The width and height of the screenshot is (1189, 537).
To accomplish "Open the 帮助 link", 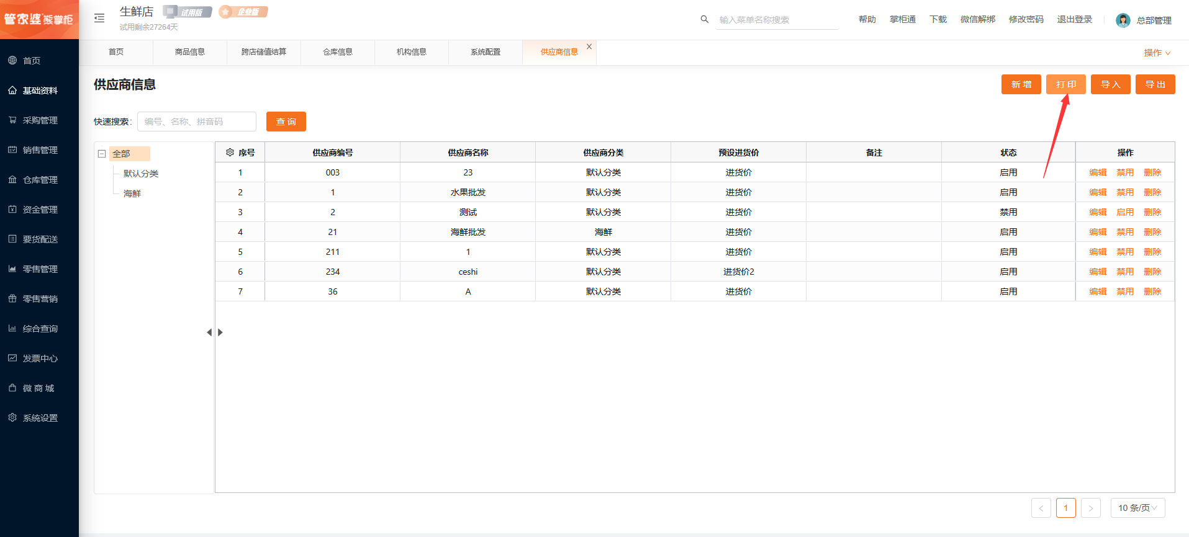I will click(867, 19).
